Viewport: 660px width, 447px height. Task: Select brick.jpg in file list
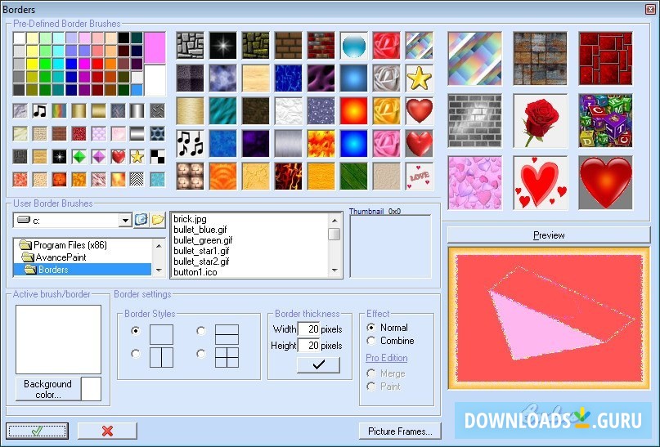(x=190, y=219)
